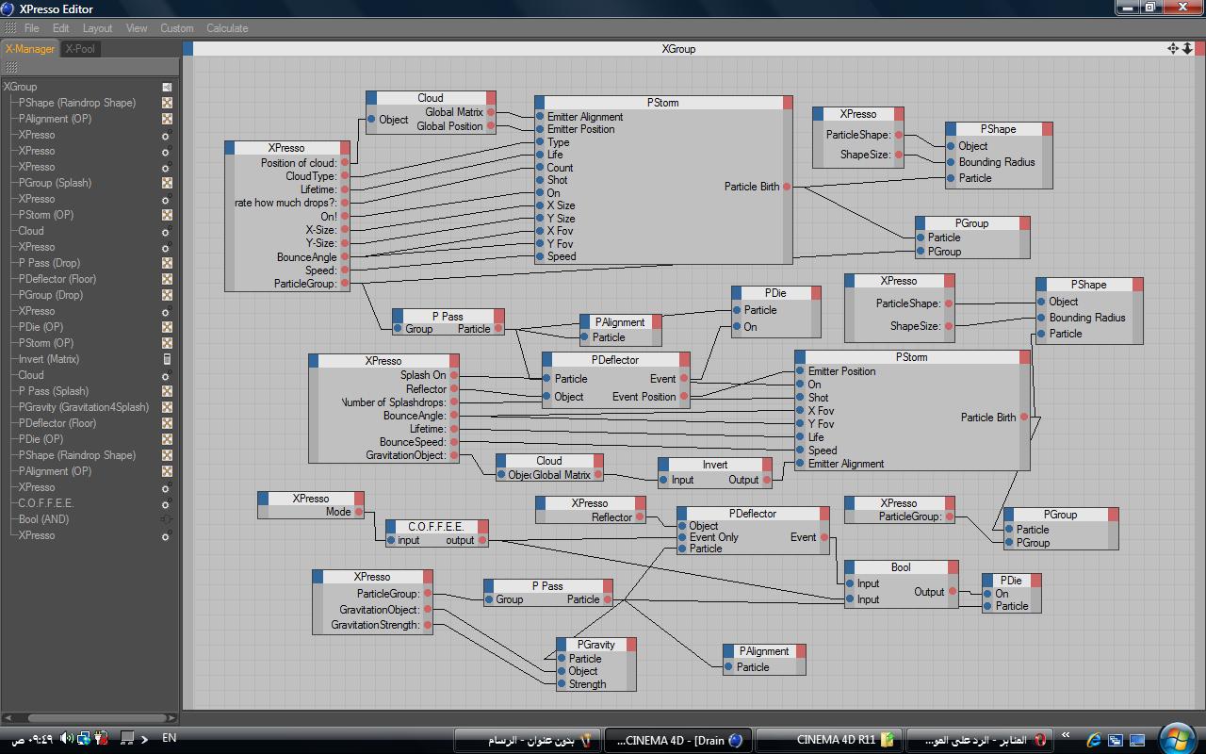Switch to the X-Manager tab

(x=30, y=49)
